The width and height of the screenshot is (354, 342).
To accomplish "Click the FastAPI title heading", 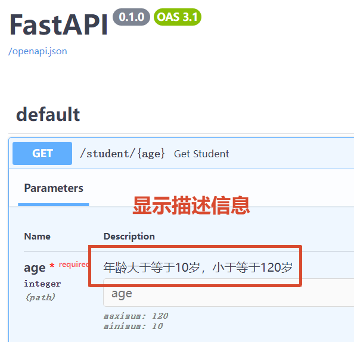I will pyautogui.click(x=58, y=24).
